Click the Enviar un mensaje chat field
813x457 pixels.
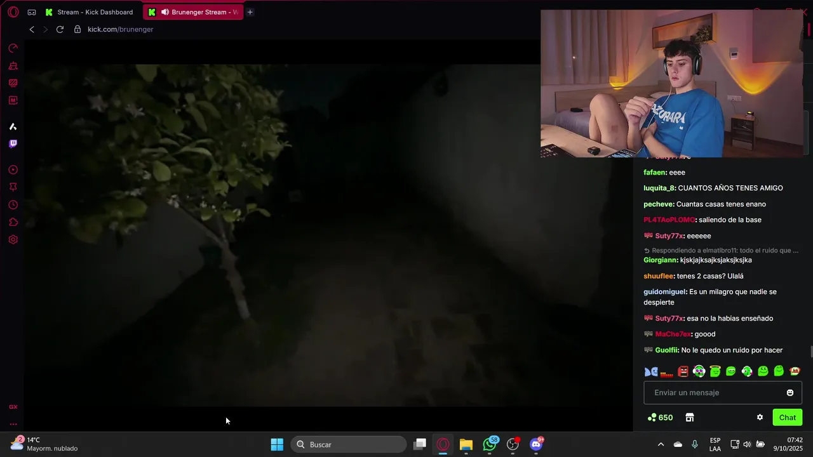pyautogui.click(x=723, y=393)
